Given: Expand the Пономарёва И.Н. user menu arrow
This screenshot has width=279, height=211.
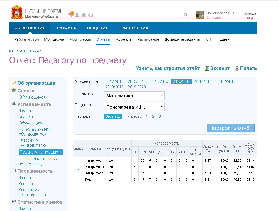Looking at the screenshot, I should 237,13.
